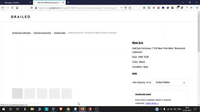
Task: Bookmark this page with the star
Action: (x=130, y=8)
